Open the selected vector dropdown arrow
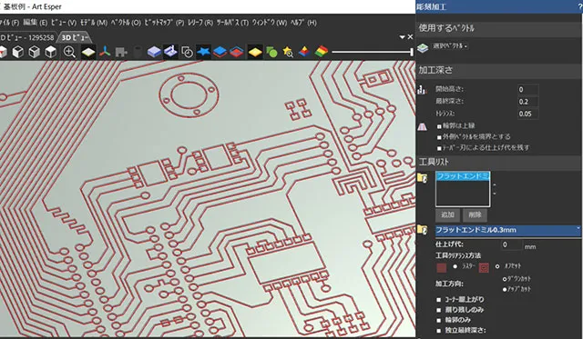Viewport: 583px width, 339px height. (x=465, y=46)
